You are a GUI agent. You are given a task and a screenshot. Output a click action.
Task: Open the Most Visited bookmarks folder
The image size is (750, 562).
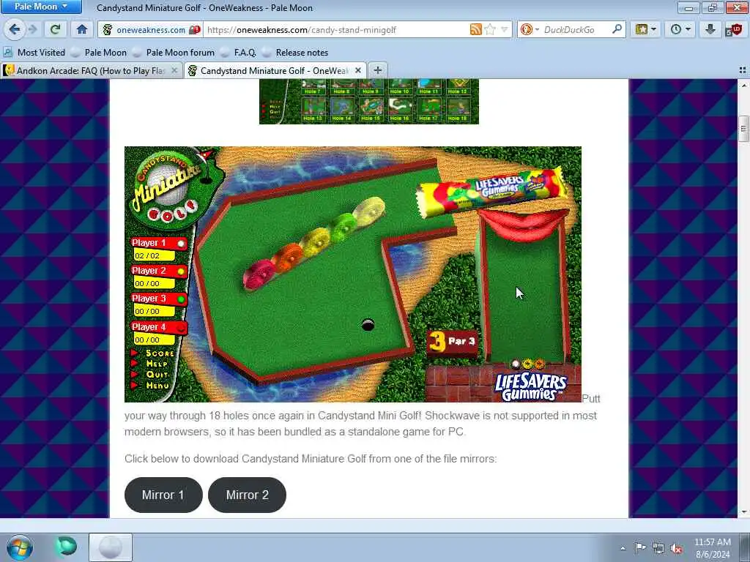pos(34,53)
